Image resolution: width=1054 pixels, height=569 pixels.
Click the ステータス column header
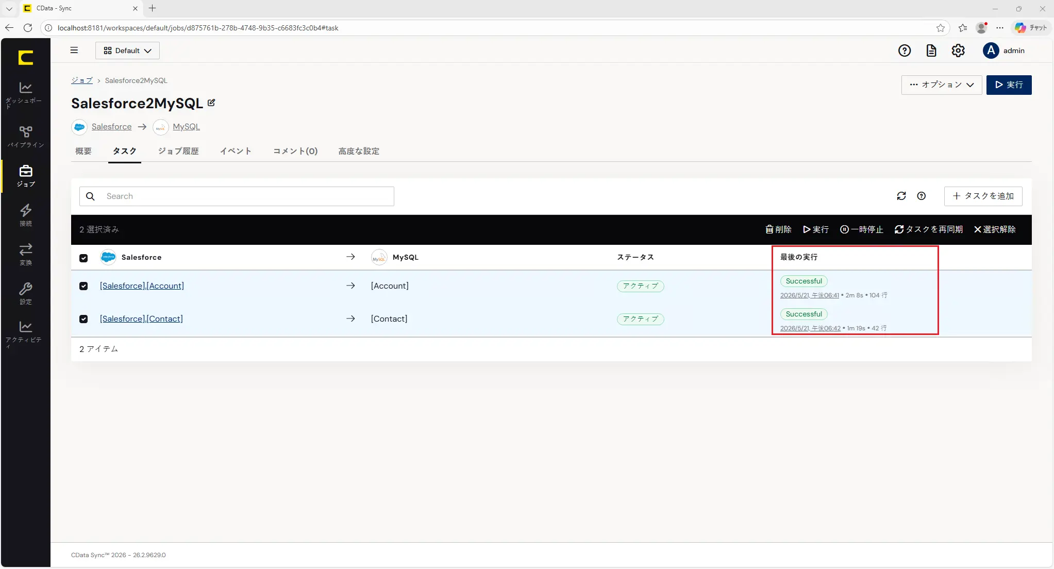[635, 257]
